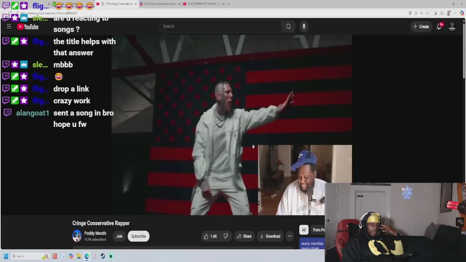Open the Poddy Mouth channel avatar
This screenshot has height=262, width=466.
[x=77, y=236]
